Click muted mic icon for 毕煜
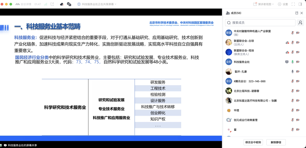Viewport: 306px width, 148px height. pos(292,110)
